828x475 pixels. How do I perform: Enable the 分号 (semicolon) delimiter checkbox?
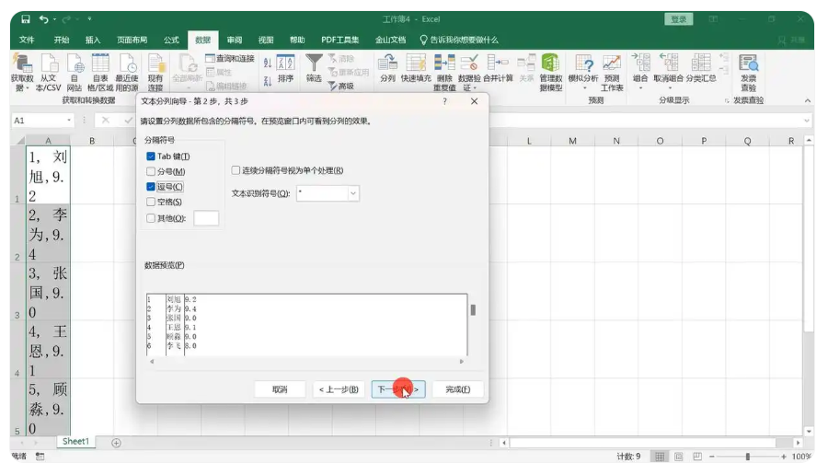point(151,171)
